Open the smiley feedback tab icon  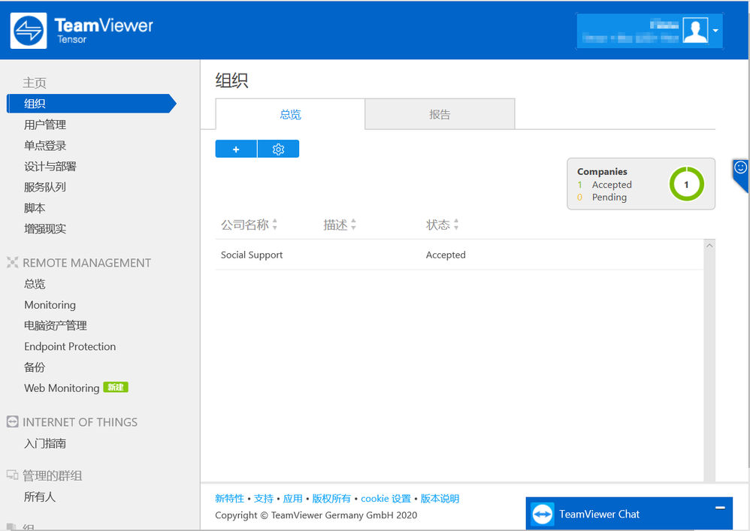pos(740,167)
